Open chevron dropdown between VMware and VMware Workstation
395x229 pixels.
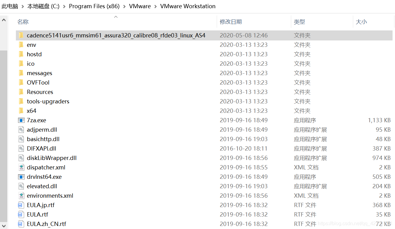[x=156, y=6]
